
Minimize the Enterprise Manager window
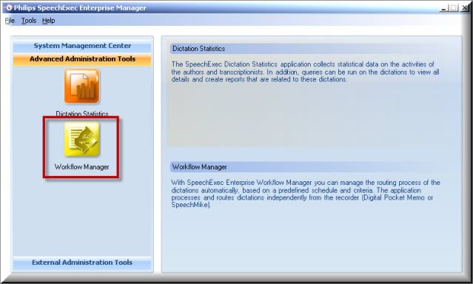[444, 8]
